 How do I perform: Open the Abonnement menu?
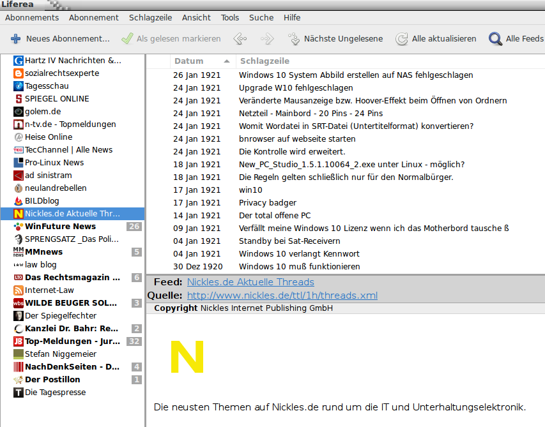pos(94,18)
